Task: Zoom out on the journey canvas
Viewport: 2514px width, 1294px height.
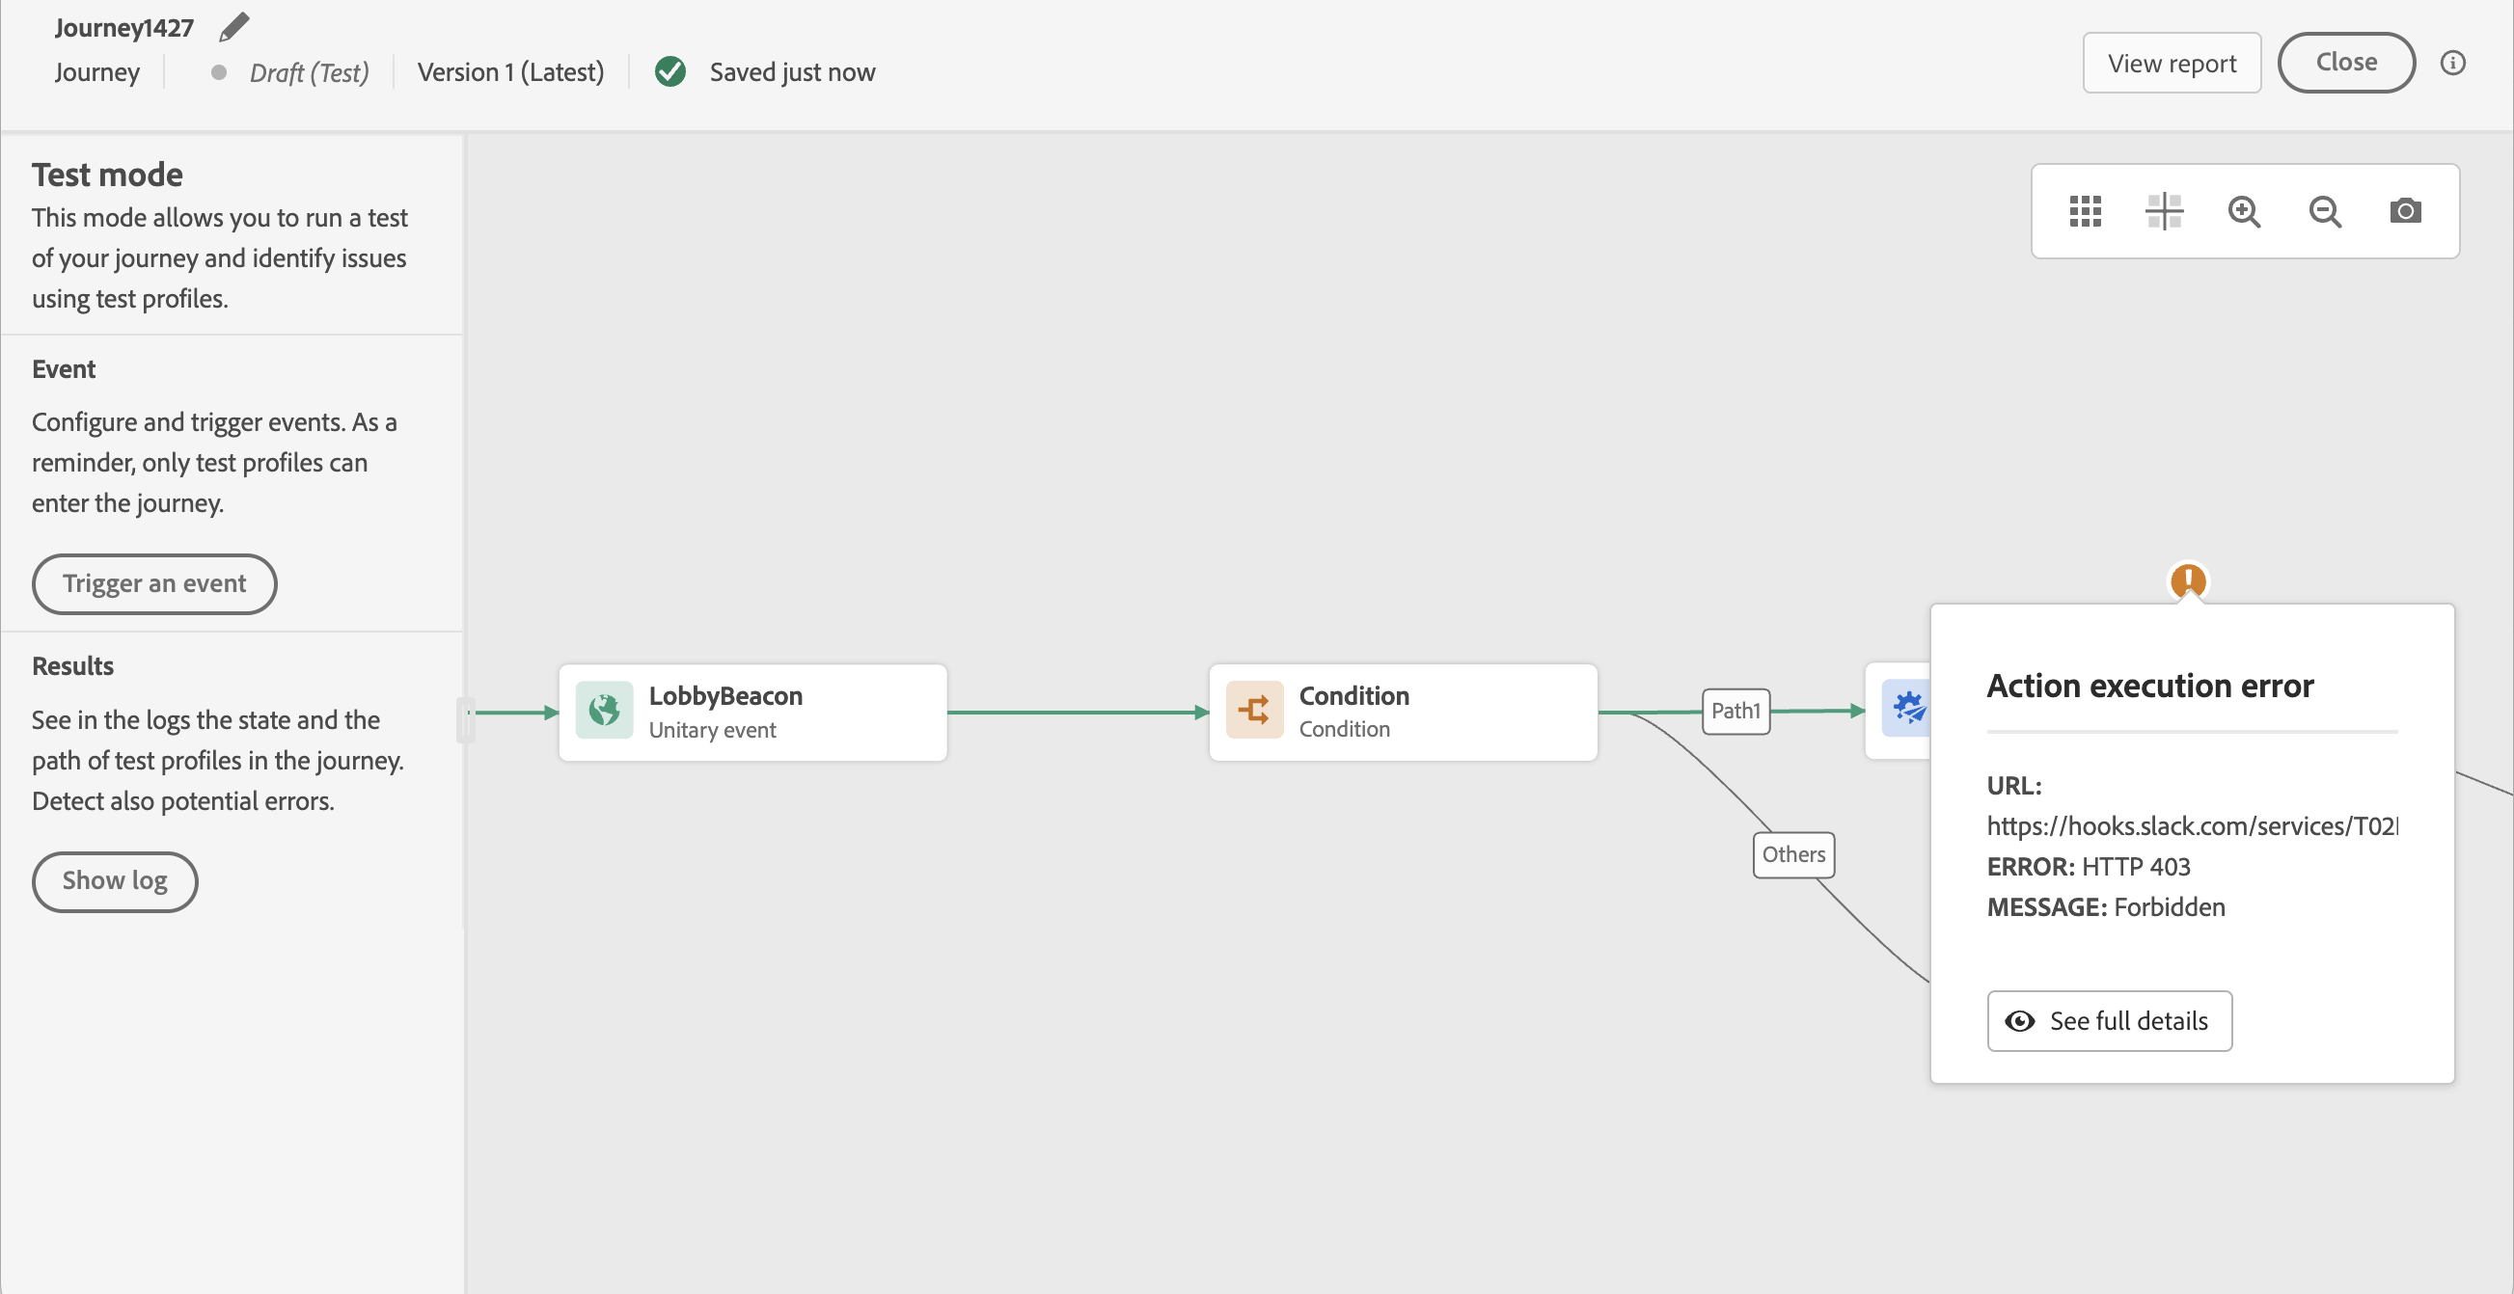Action: 2325,210
